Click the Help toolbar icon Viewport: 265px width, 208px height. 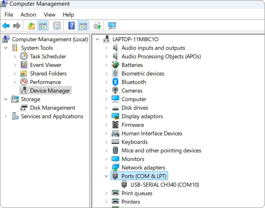tap(71, 26)
